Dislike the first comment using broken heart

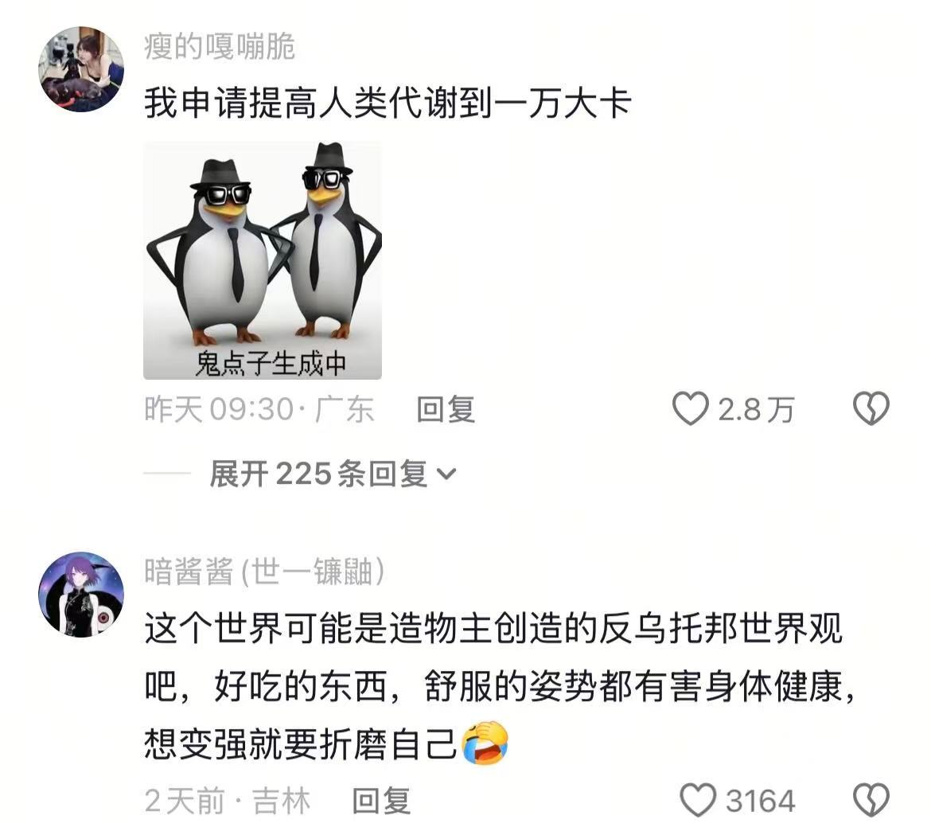(871, 408)
